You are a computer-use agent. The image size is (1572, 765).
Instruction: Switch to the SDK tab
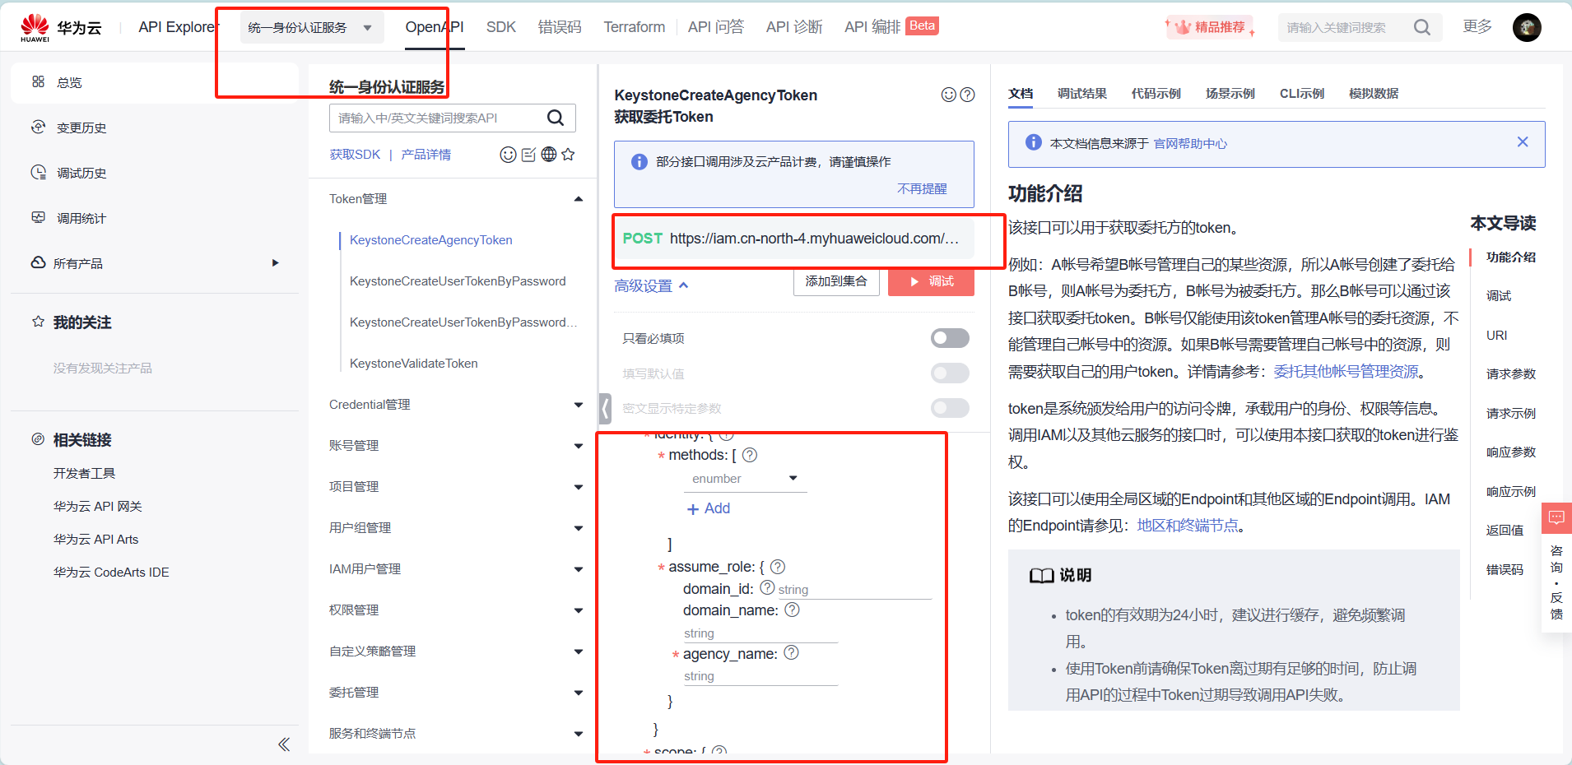click(500, 27)
